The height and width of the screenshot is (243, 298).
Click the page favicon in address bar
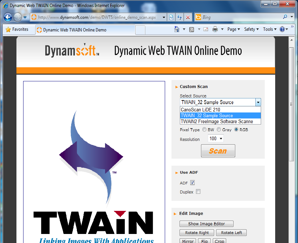coord(34,17)
